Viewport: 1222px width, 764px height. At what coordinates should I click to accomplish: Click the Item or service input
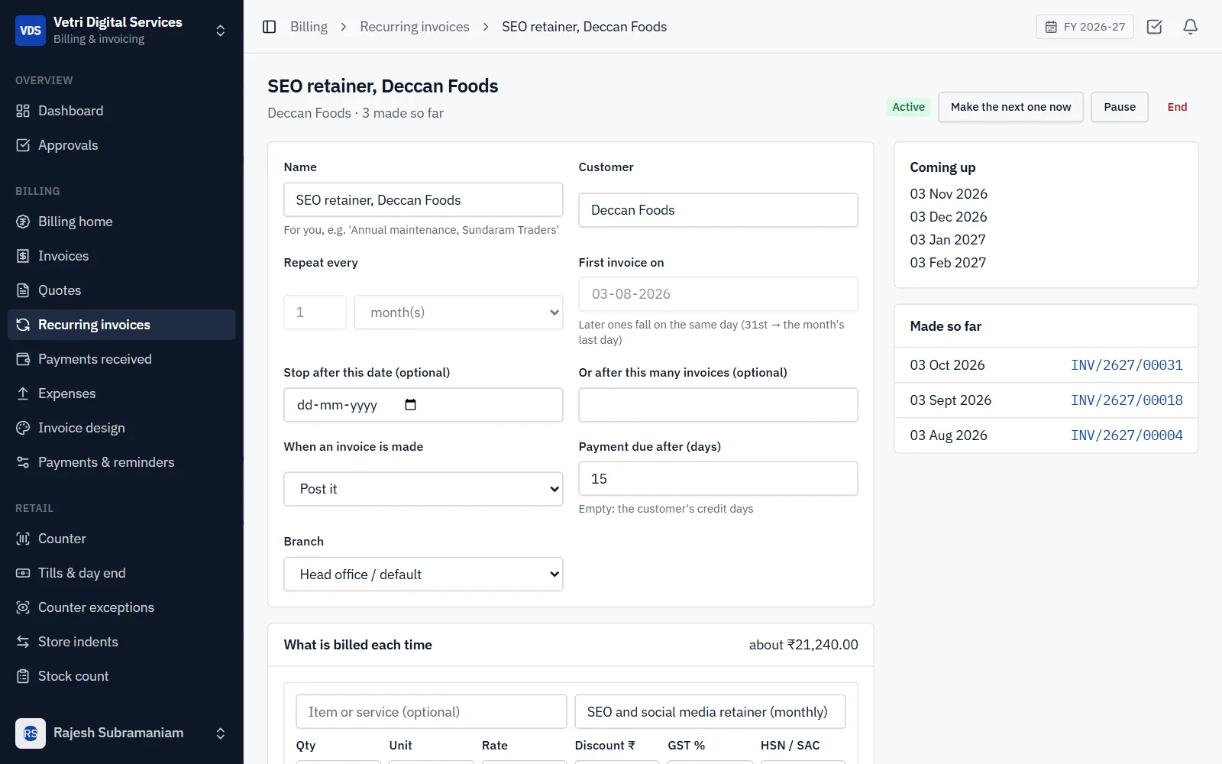(431, 712)
